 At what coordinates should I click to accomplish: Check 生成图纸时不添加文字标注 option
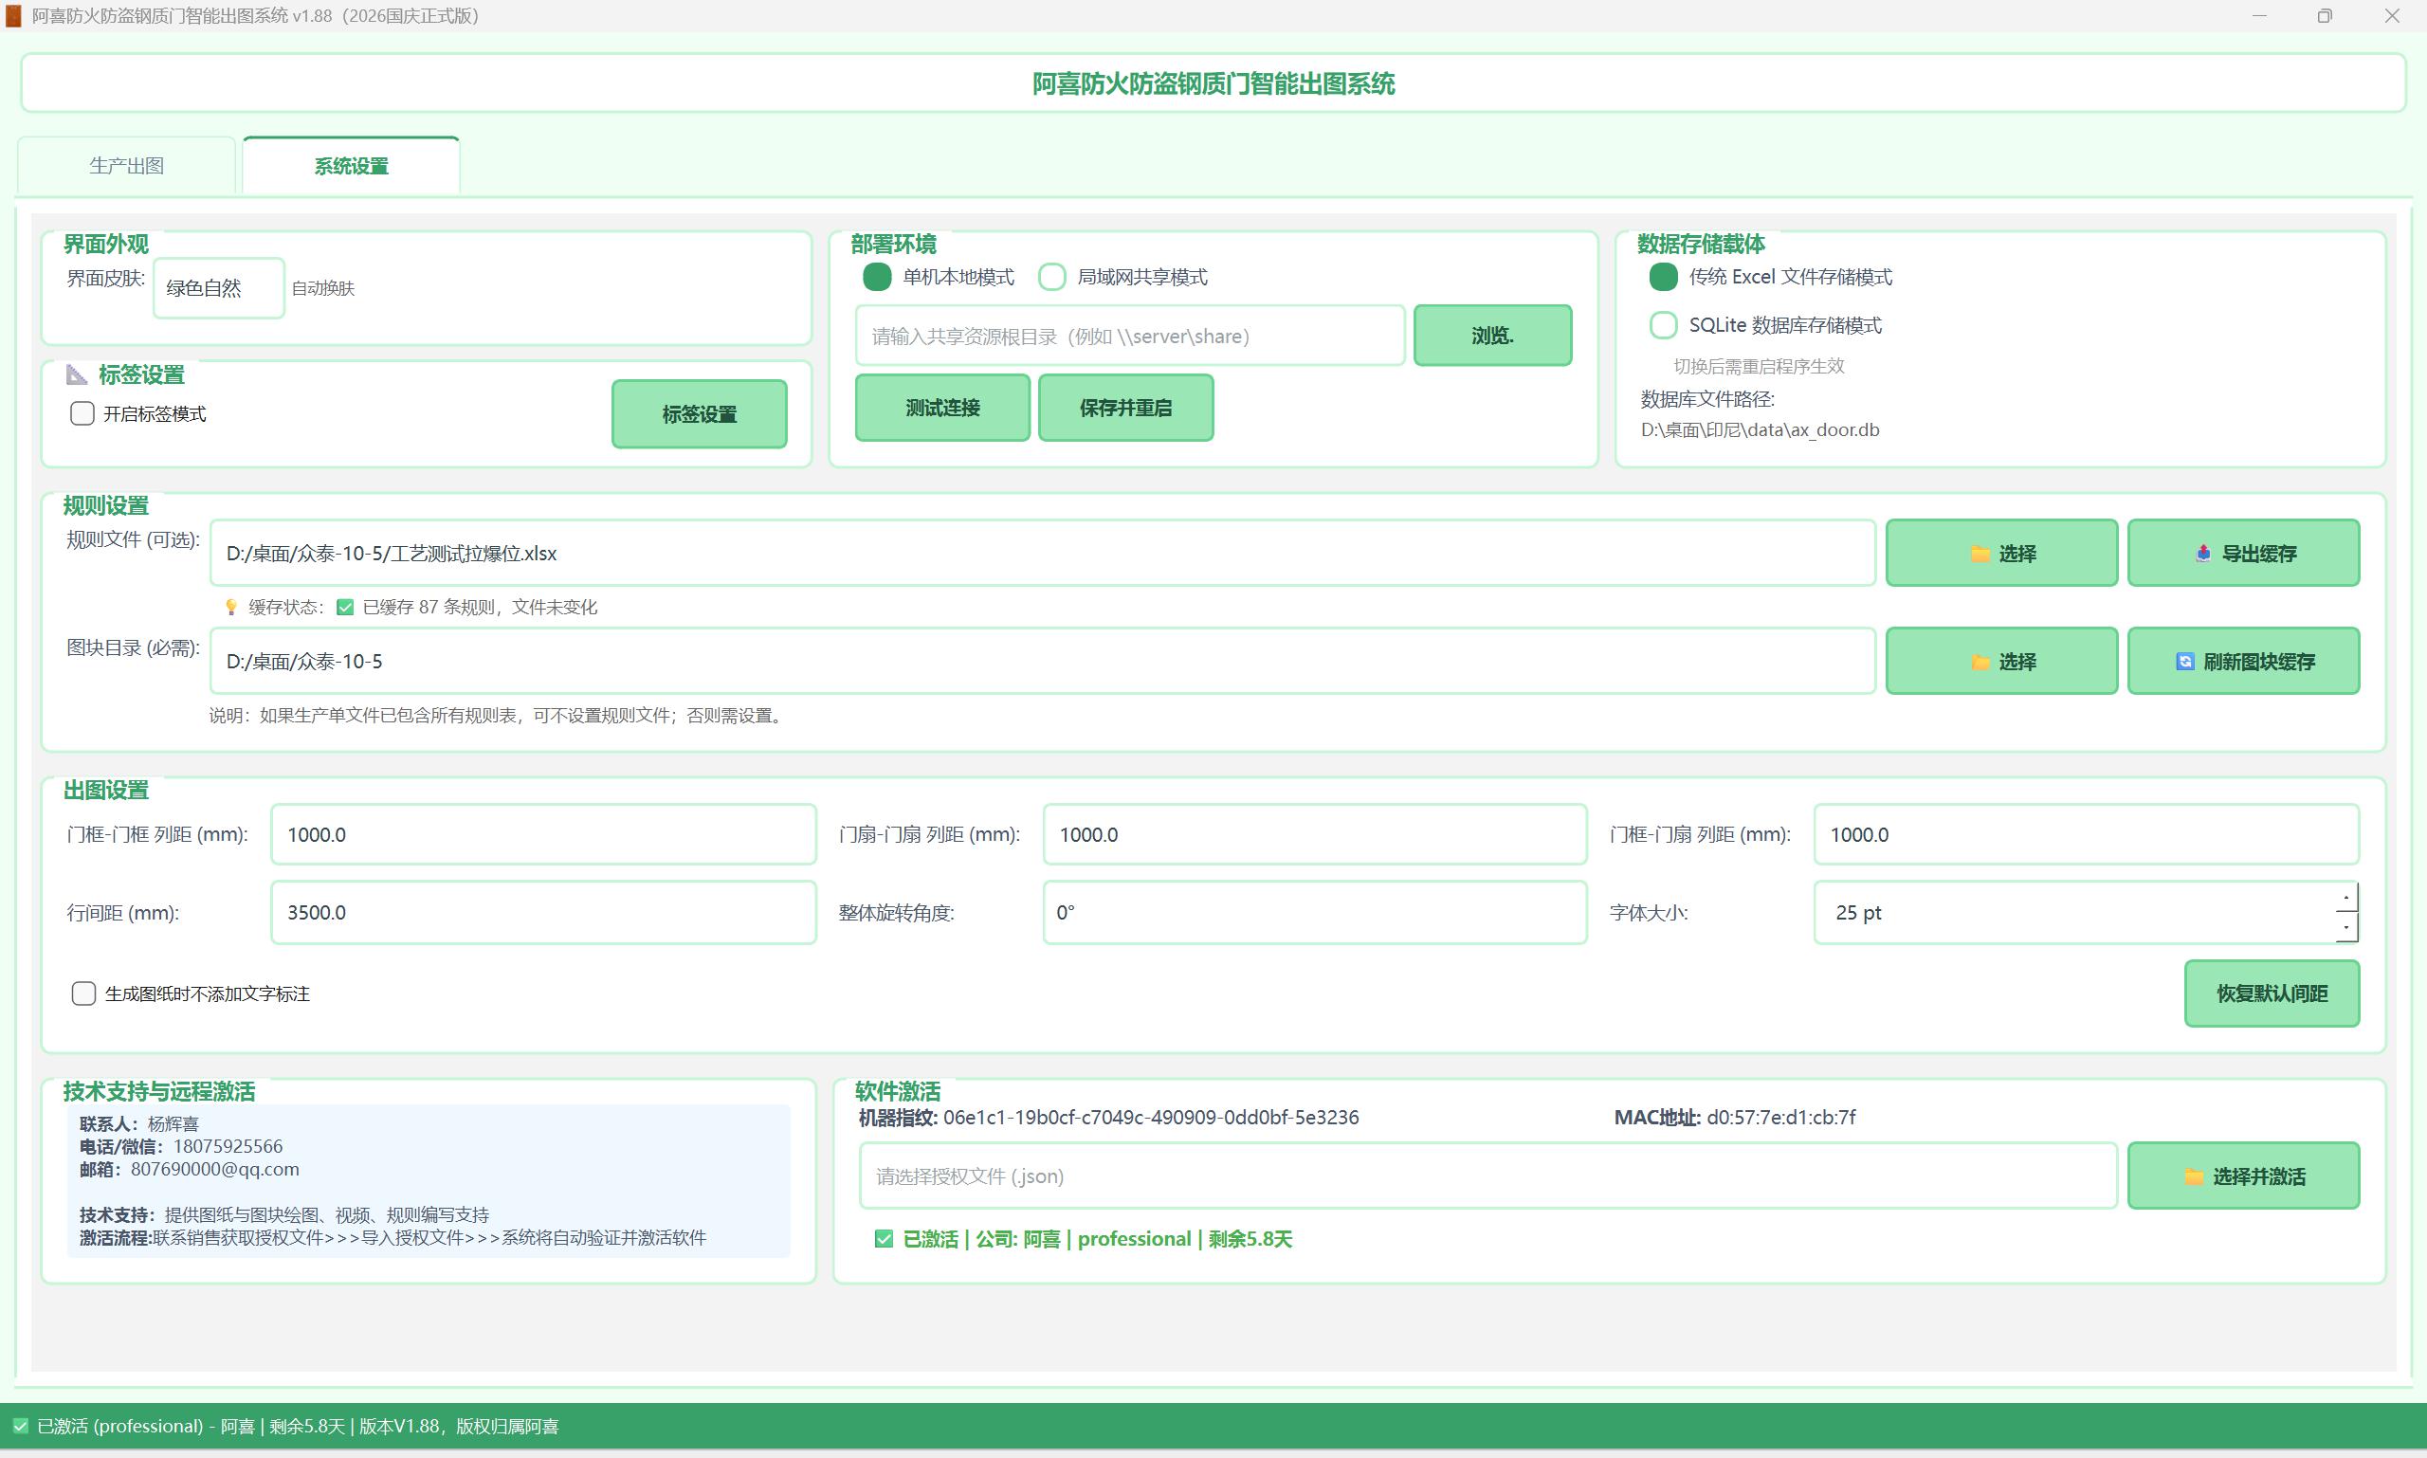[x=83, y=993]
